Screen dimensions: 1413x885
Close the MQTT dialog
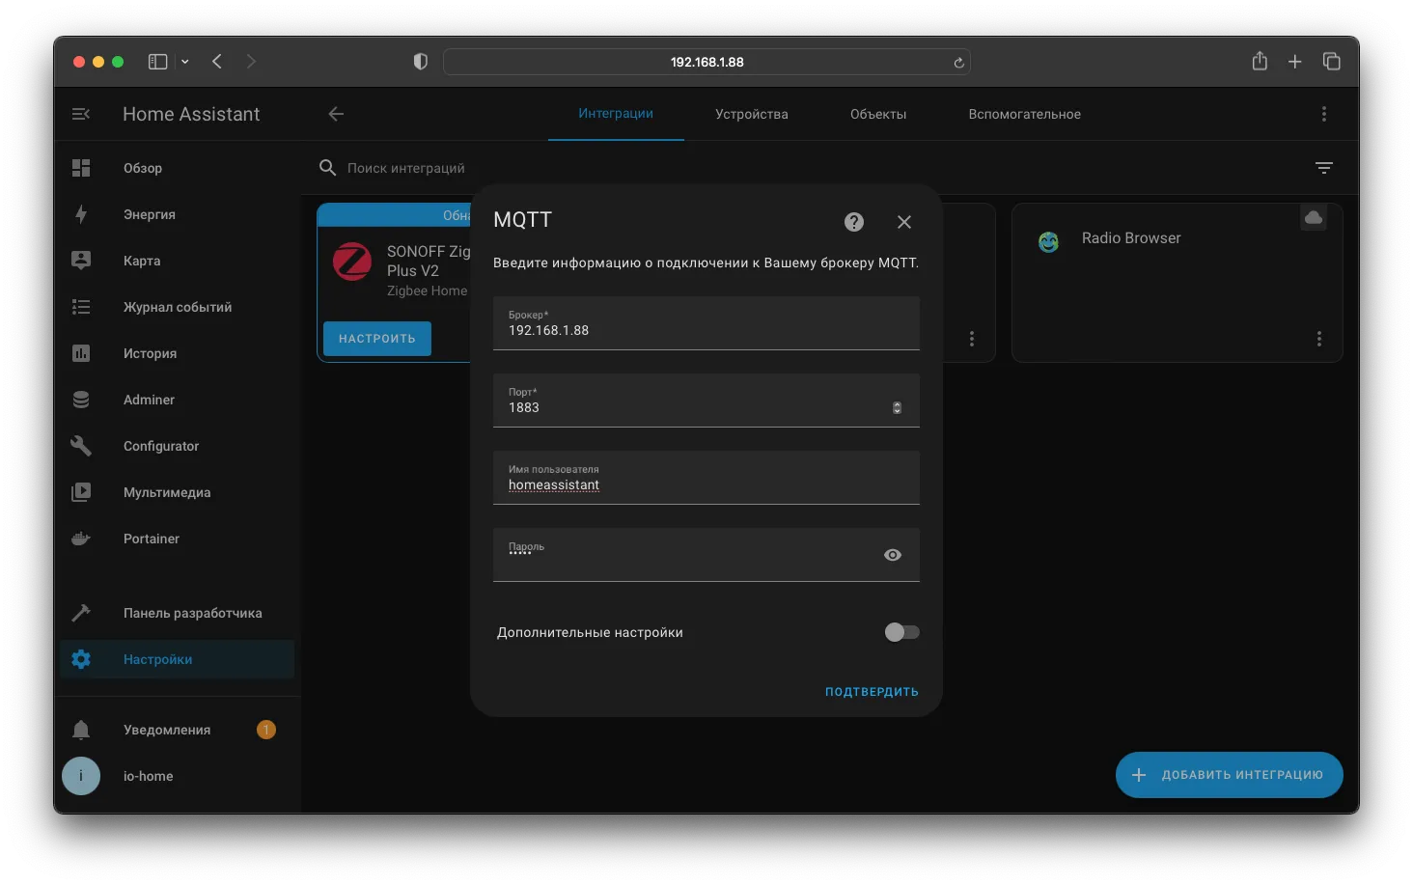coord(904,222)
